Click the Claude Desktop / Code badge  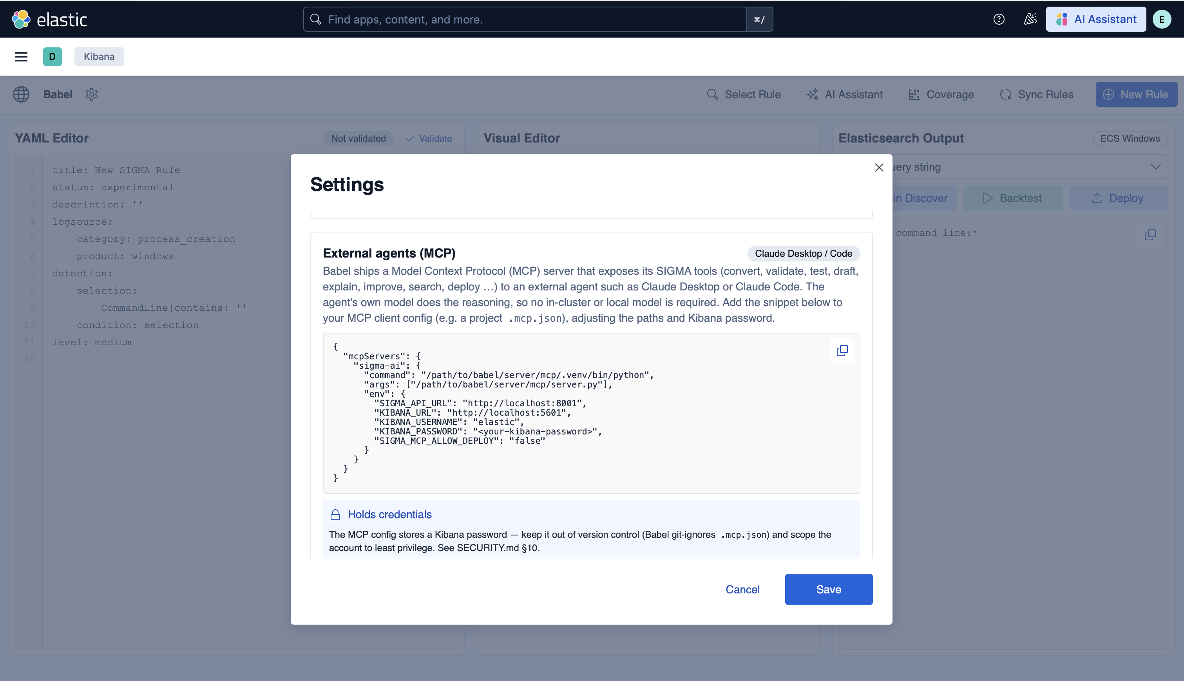pyautogui.click(x=804, y=254)
